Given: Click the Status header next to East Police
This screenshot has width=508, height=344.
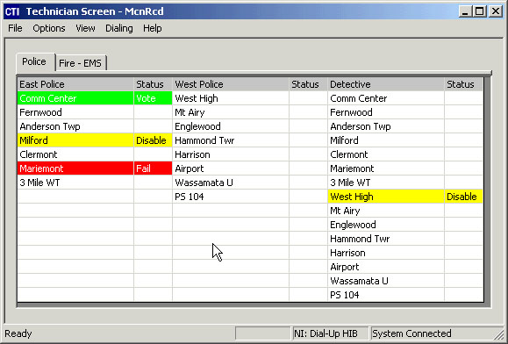Looking at the screenshot, I should pos(153,84).
